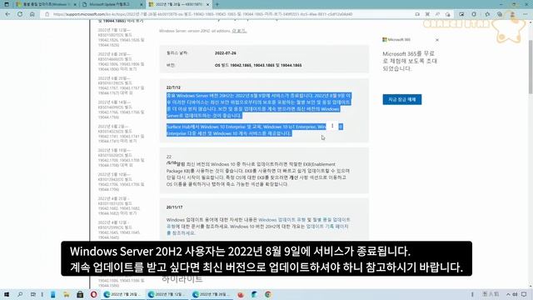The width and height of the screenshot is (533, 300).
Task: Open the browser profile avatar
Action: [512, 14]
